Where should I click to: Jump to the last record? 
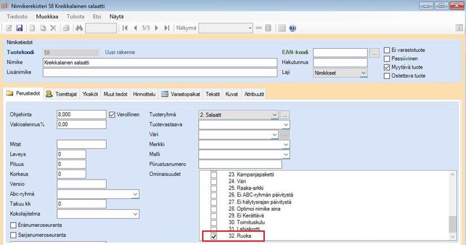167,28
